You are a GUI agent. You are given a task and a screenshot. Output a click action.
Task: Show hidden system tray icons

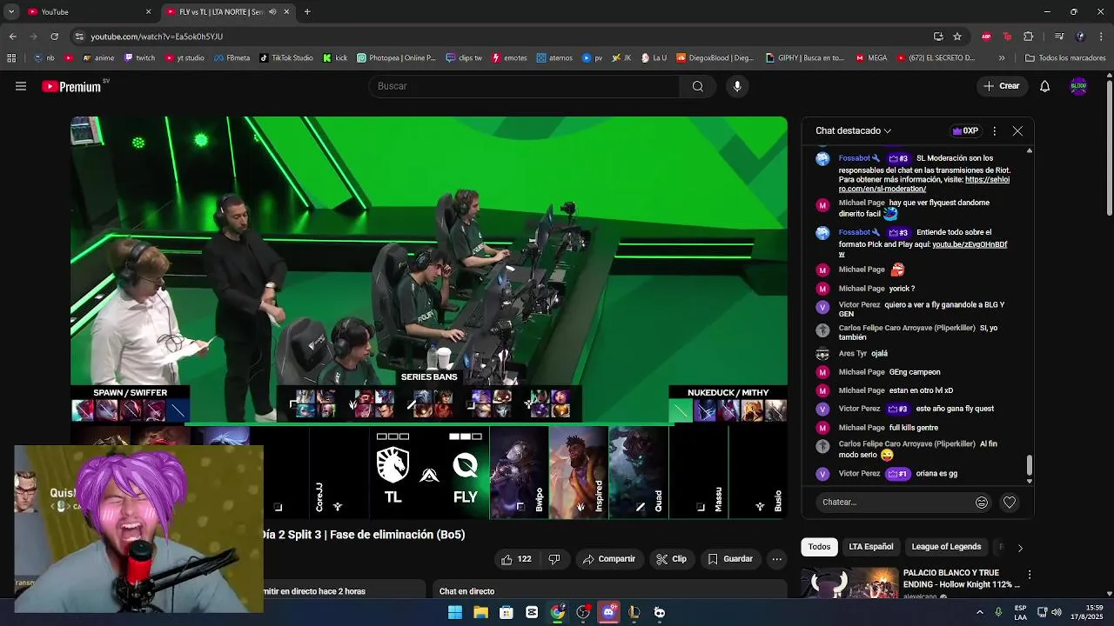point(980,612)
